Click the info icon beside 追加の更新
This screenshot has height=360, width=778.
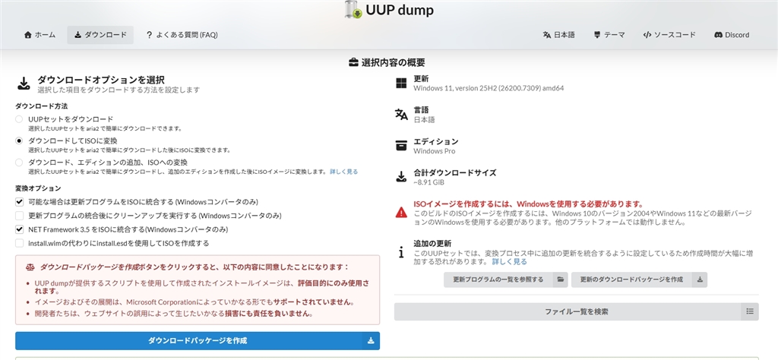click(x=401, y=252)
